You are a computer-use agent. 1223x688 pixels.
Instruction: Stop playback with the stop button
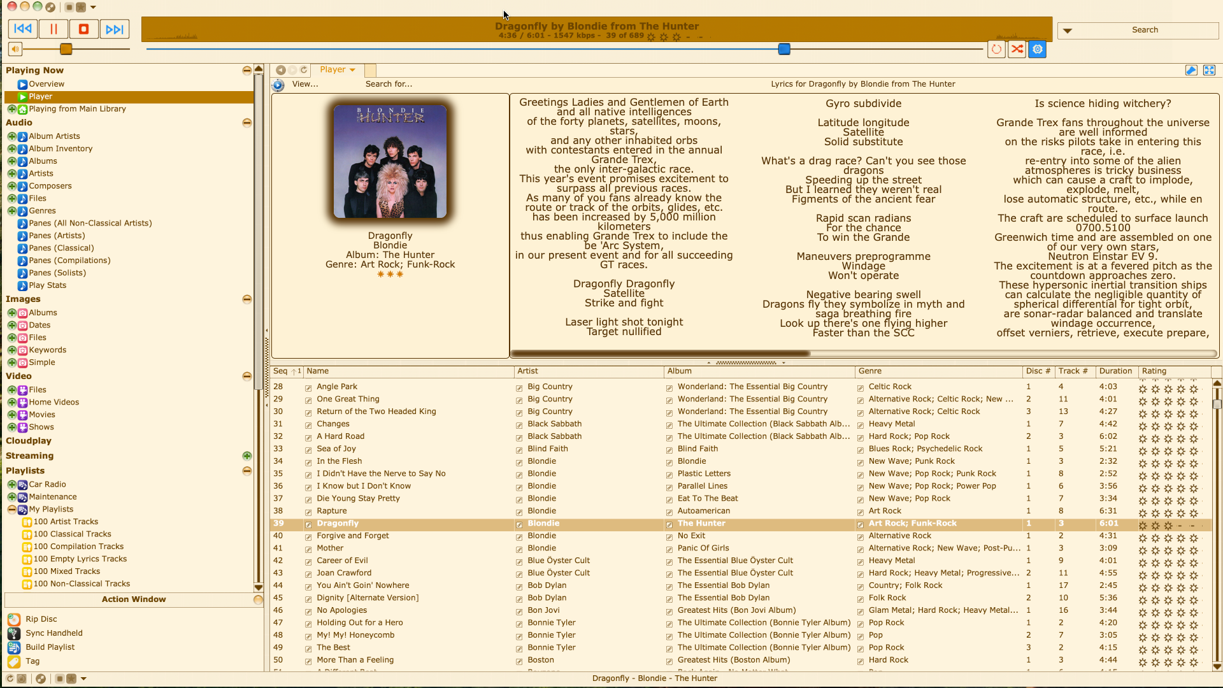[x=83, y=29]
